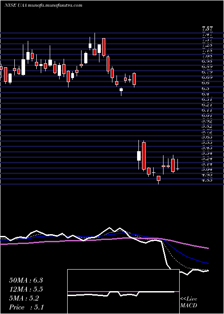Click the '<<Live MACD' label
Screen dimensions: 224x314
(x=189, y=302)
